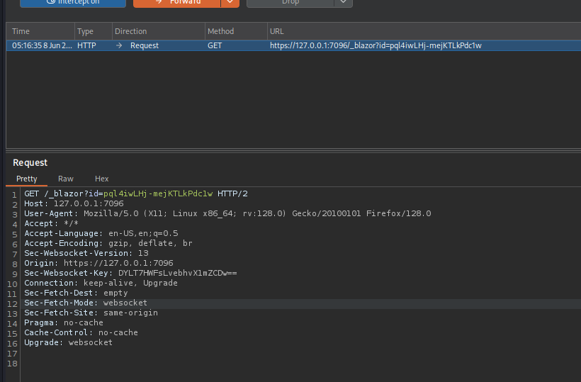Sort by the Method column header
The image size is (581, 382).
coord(236,31)
